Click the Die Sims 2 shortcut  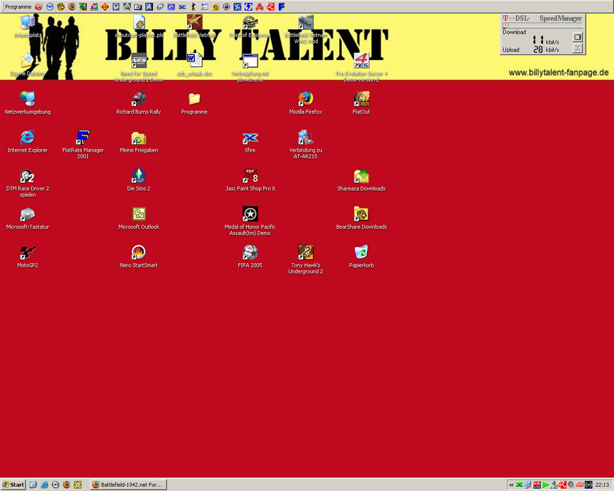coord(139,176)
